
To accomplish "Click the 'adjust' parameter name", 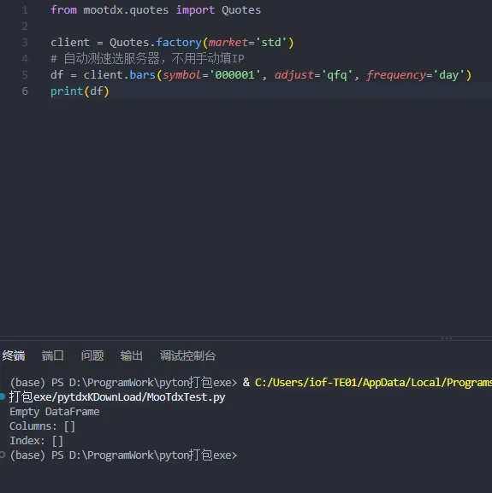I will pos(294,75).
